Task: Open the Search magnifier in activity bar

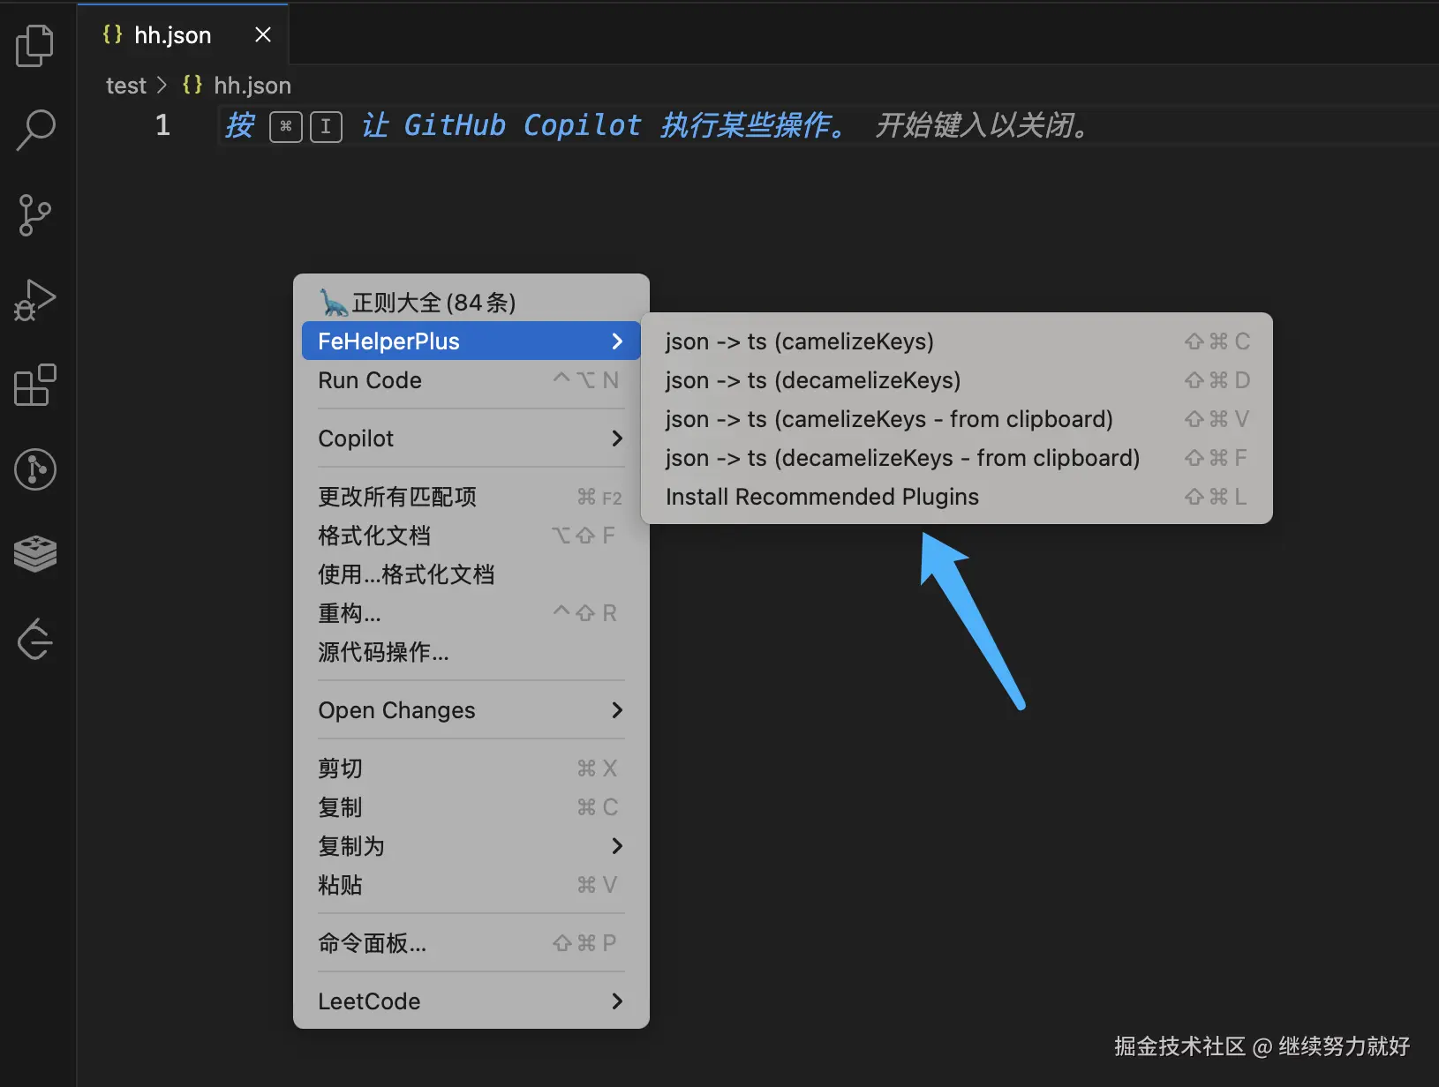Action: 35,130
